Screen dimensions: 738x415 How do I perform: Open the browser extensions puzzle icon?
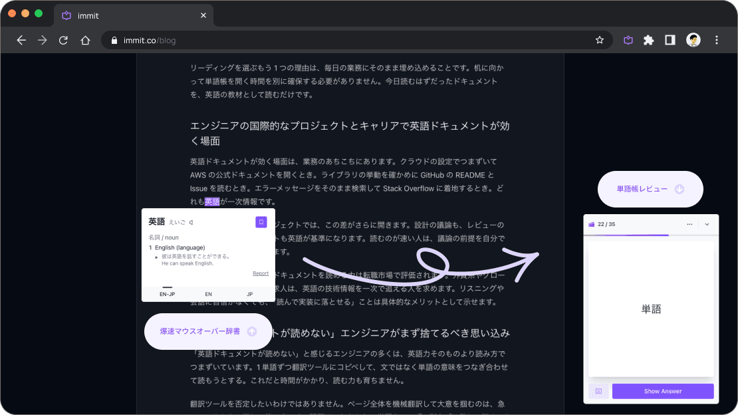coord(648,41)
